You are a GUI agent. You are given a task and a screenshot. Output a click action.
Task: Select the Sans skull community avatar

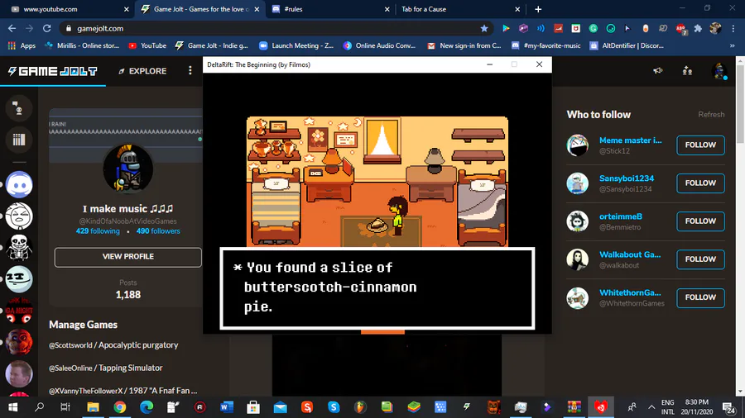[x=19, y=247]
